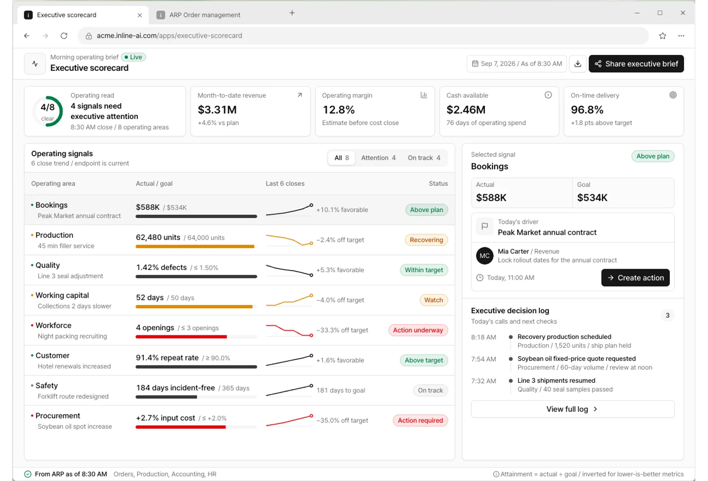Switch to the ARP Order management tab
The height and width of the screenshot is (481, 708).
pyautogui.click(x=205, y=15)
